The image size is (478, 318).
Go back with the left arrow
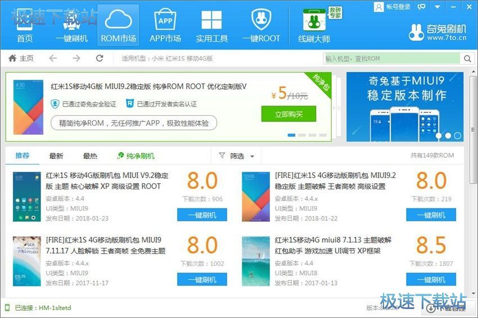(x=53, y=58)
